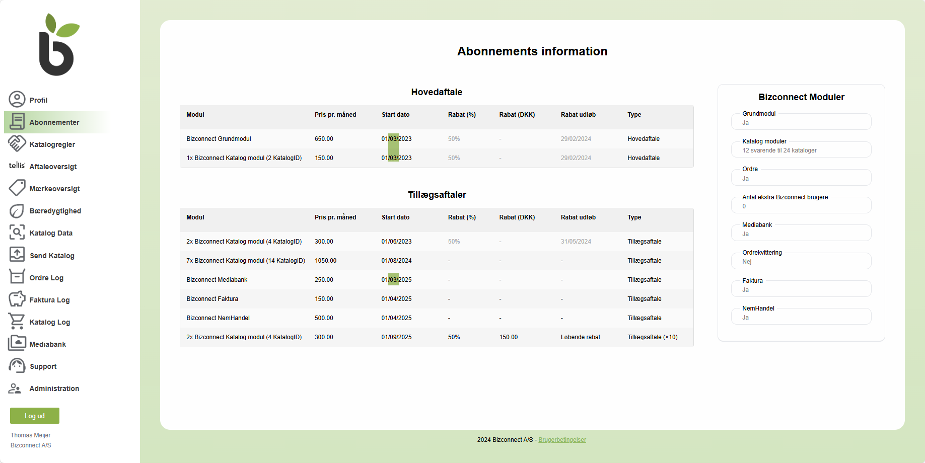View the Ordre Log
Image resolution: width=925 pixels, height=463 pixels.
point(46,278)
